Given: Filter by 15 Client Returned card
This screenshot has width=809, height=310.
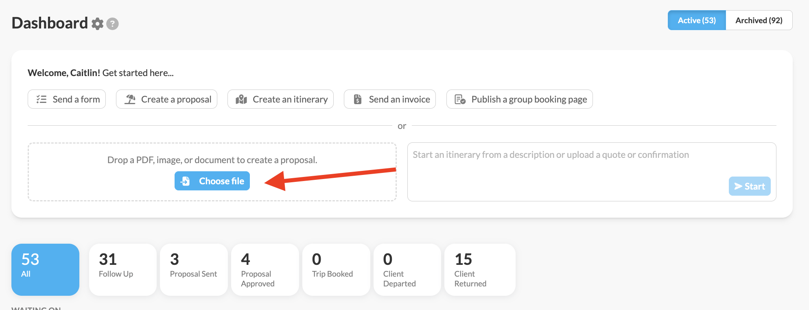Looking at the screenshot, I should pos(480,270).
